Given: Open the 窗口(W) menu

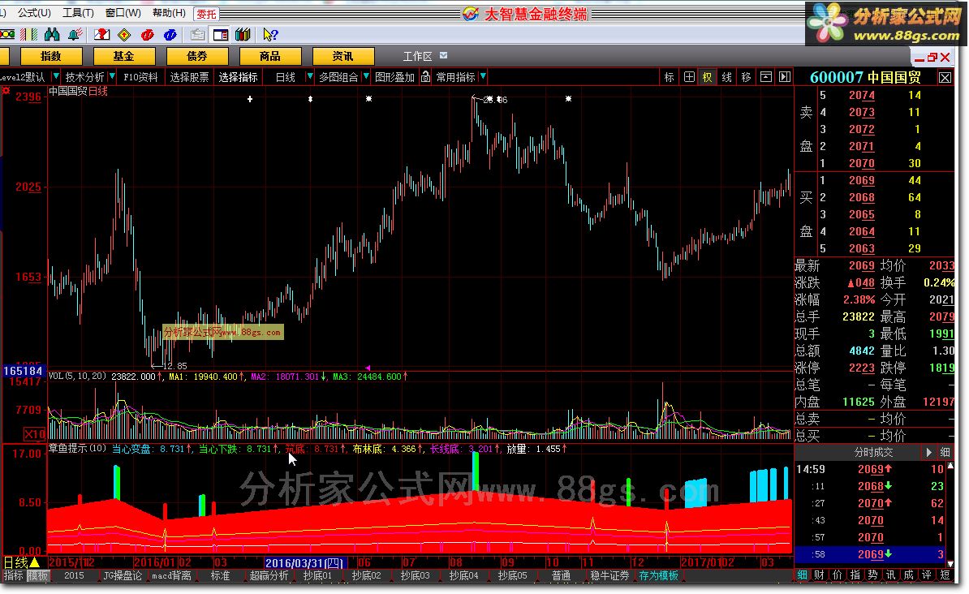Looking at the screenshot, I should (123, 13).
